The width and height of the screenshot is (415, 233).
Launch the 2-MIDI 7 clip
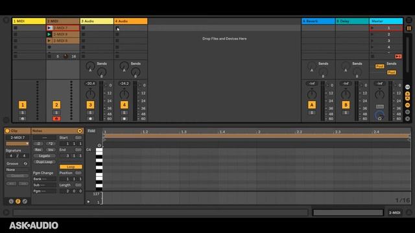(x=49, y=28)
